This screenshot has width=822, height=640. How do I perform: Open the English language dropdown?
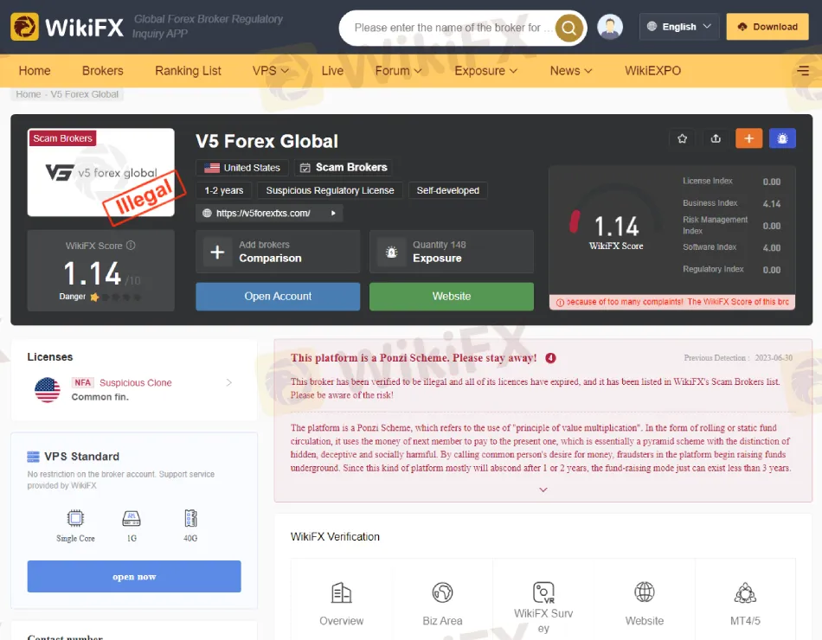679,26
